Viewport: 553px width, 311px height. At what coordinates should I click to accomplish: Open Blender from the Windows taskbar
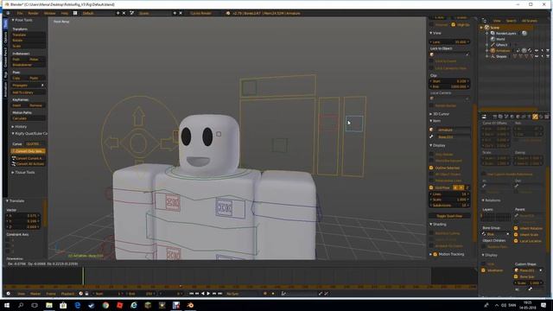[190, 305]
